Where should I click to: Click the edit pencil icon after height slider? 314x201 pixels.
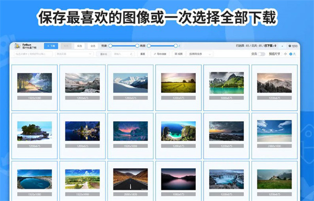[x=180, y=46]
